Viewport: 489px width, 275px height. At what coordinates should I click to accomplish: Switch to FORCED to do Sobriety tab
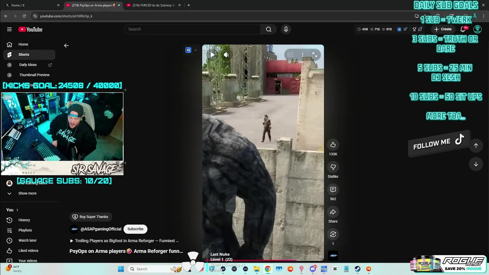coord(154,5)
